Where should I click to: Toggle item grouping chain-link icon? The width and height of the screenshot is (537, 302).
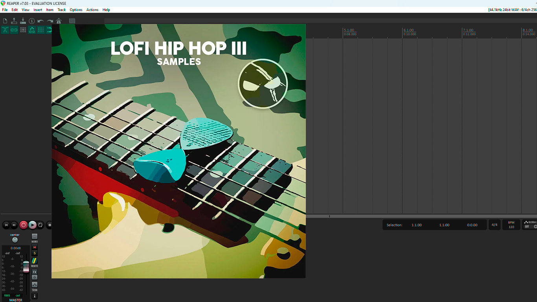click(14, 30)
